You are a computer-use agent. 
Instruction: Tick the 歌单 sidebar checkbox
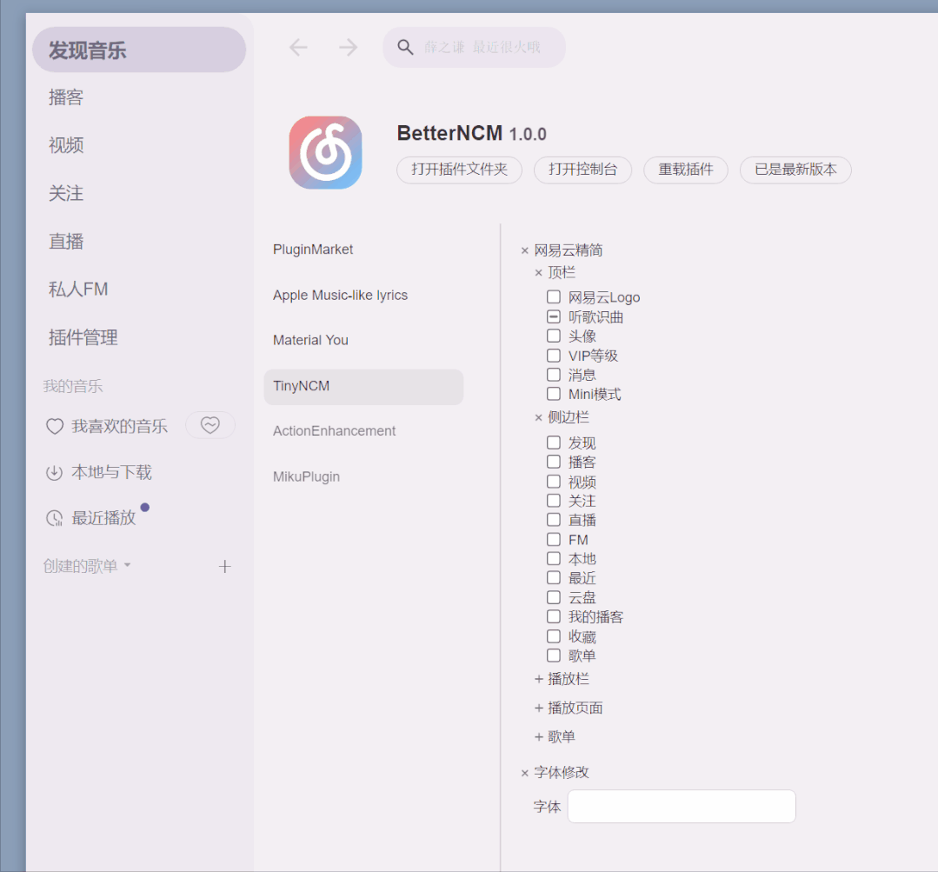click(x=554, y=655)
